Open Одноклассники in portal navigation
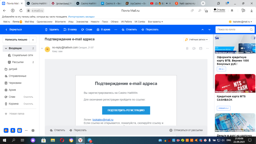This screenshot has width=256, height=144. coord(44,22)
